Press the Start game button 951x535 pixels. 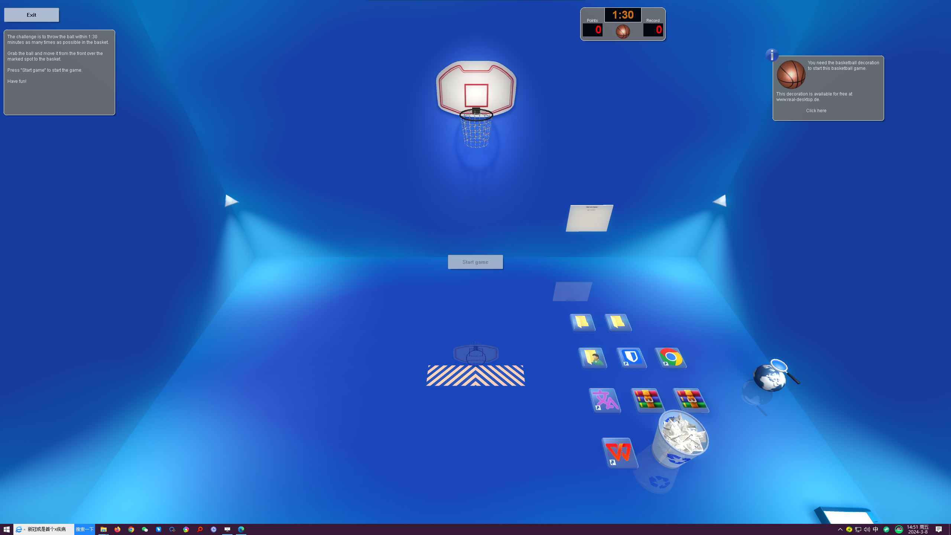point(475,262)
